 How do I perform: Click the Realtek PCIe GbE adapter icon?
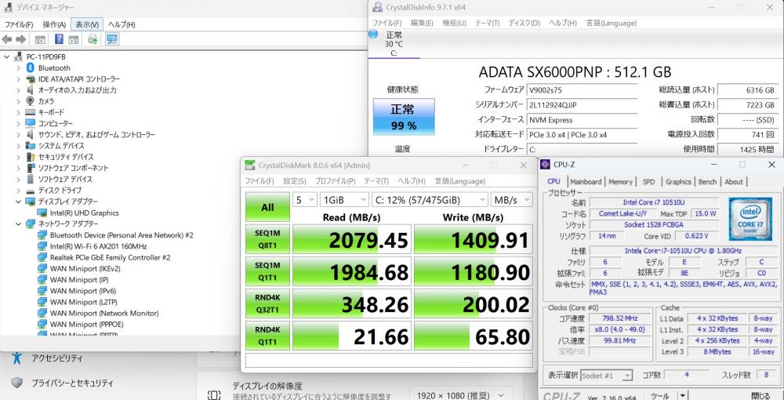tap(42, 257)
